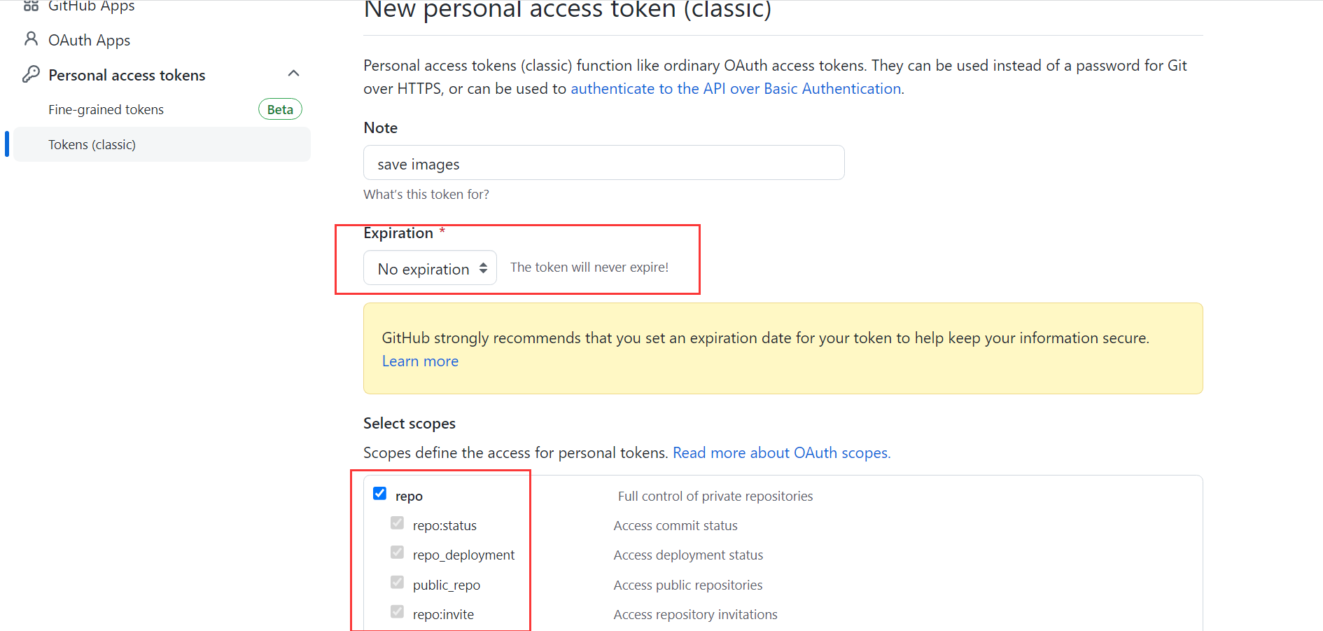Open Fine-grained tokens in sidebar

click(x=106, y=109)
